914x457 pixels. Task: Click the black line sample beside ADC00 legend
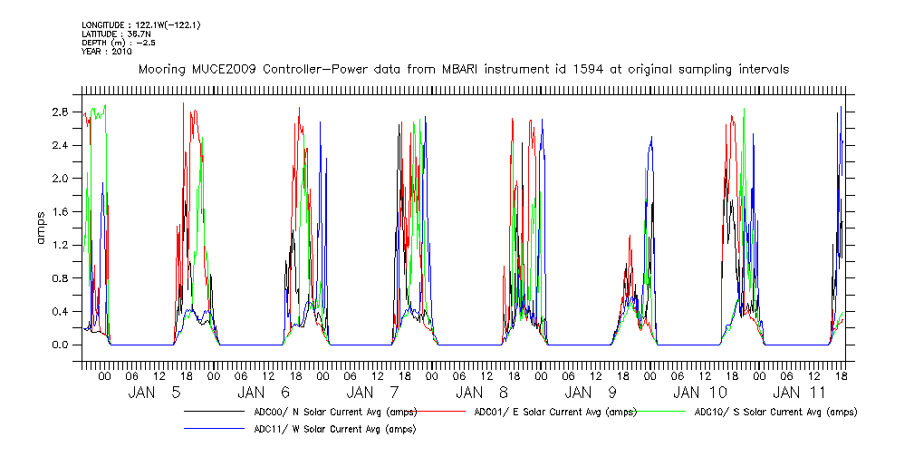click(x=216, y=412)
